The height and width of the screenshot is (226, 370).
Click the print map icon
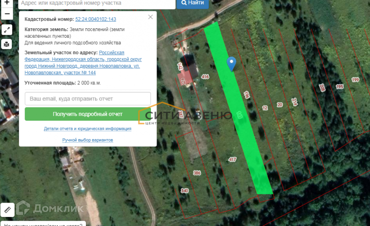click(7, 44)
